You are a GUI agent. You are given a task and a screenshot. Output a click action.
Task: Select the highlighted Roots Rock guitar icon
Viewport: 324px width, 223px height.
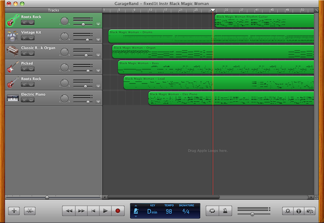pyautogui.click(x=13, y=21)
